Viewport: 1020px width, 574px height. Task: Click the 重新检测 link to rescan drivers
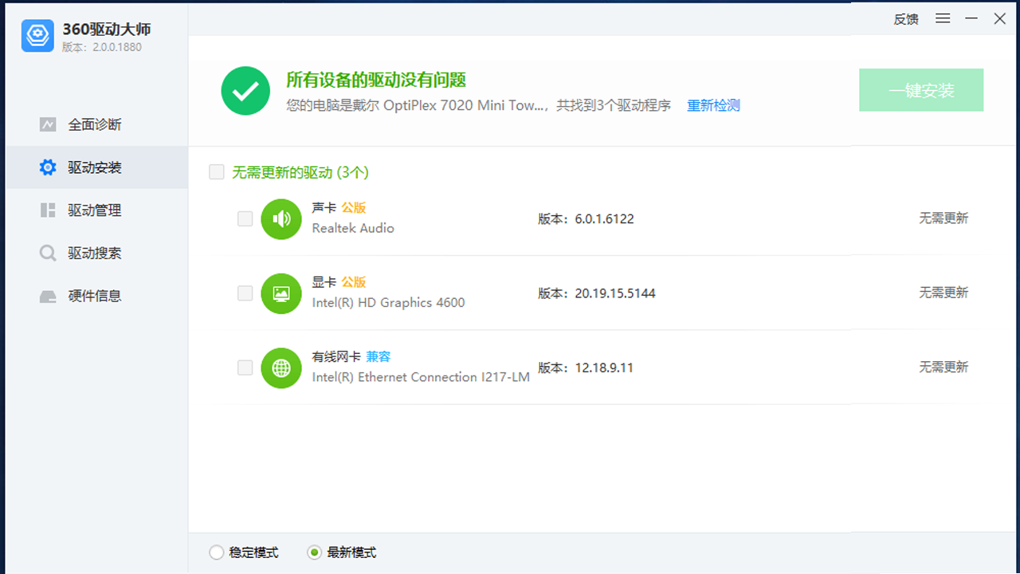point(713,104)
